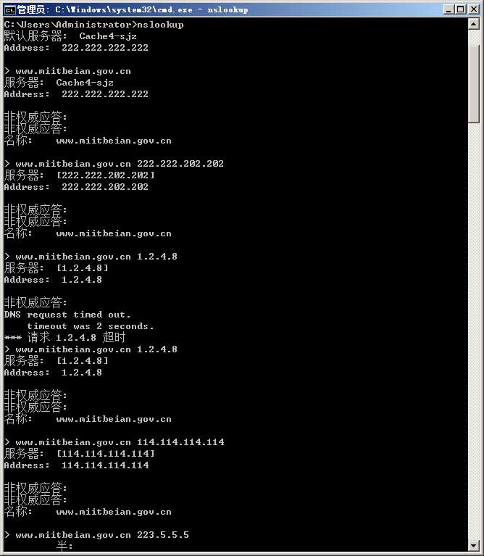Viewport: 484px width, 556px height.
Task: Click the 'timeout was 2 seconds.' line
Action: tap(91, 326)
